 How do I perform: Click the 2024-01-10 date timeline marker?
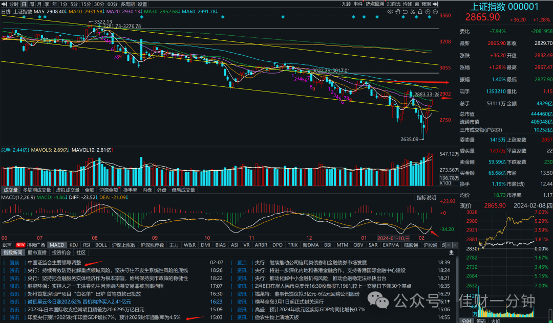click(393, 238)
